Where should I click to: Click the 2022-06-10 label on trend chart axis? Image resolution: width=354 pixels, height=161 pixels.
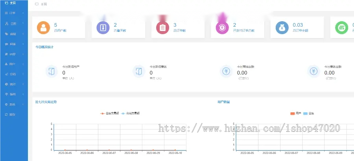(175, 153)
